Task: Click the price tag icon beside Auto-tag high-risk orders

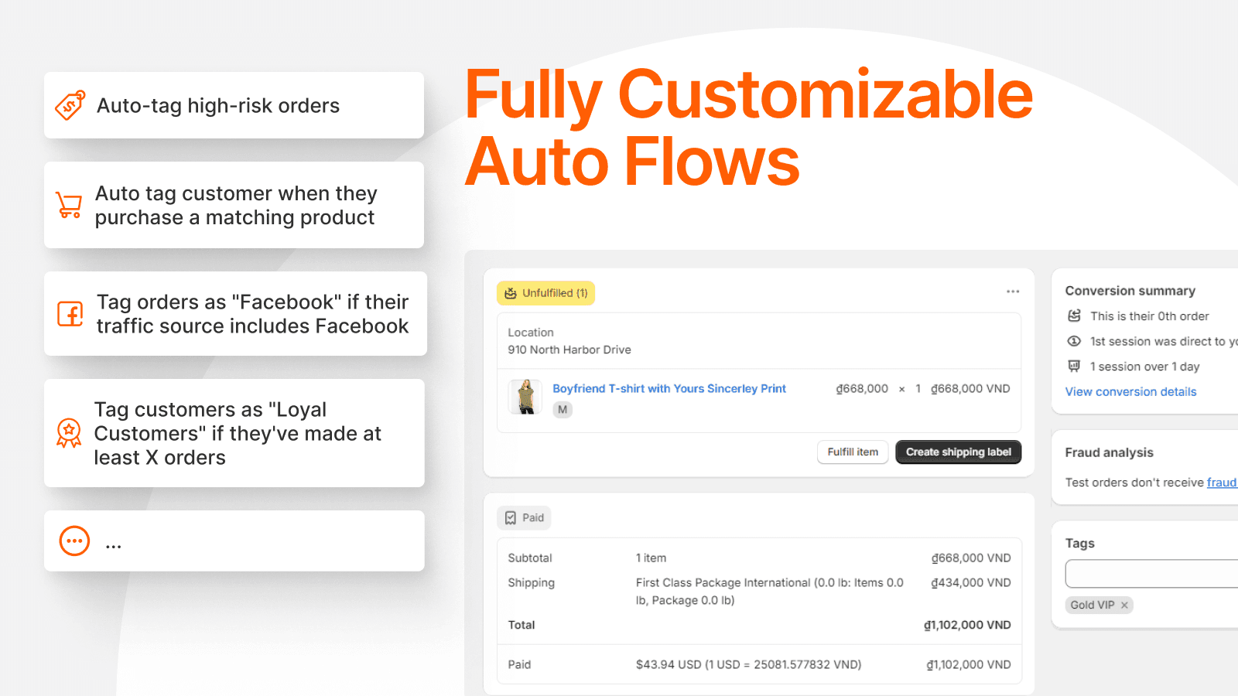Action: coord(69,105)
